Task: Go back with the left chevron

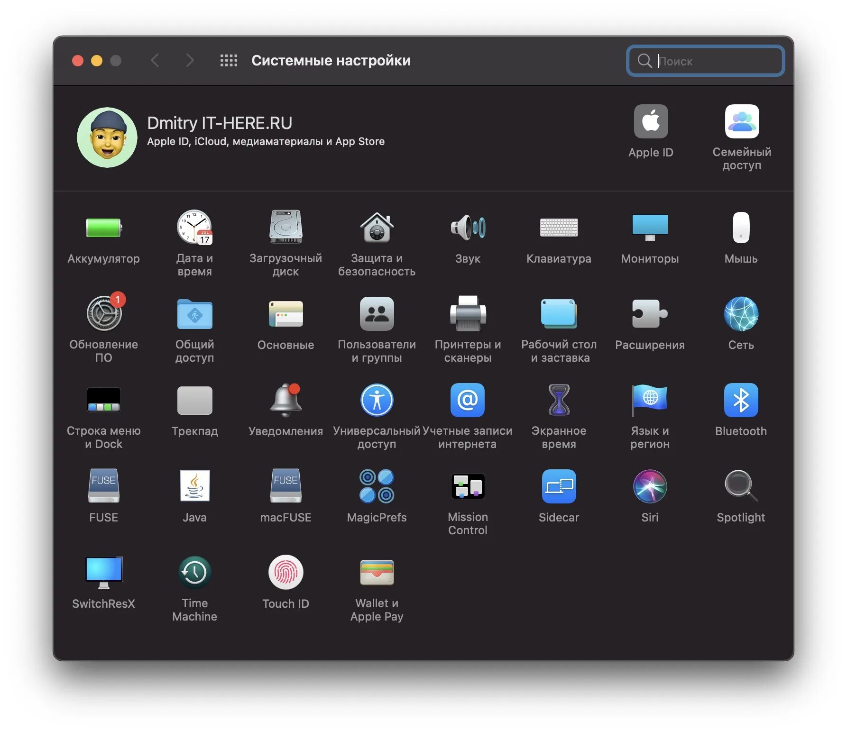Action: [155, 60]
